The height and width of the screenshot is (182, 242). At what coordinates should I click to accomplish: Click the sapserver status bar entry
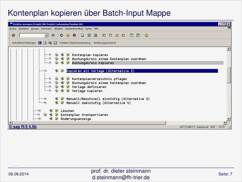[202, 127]
